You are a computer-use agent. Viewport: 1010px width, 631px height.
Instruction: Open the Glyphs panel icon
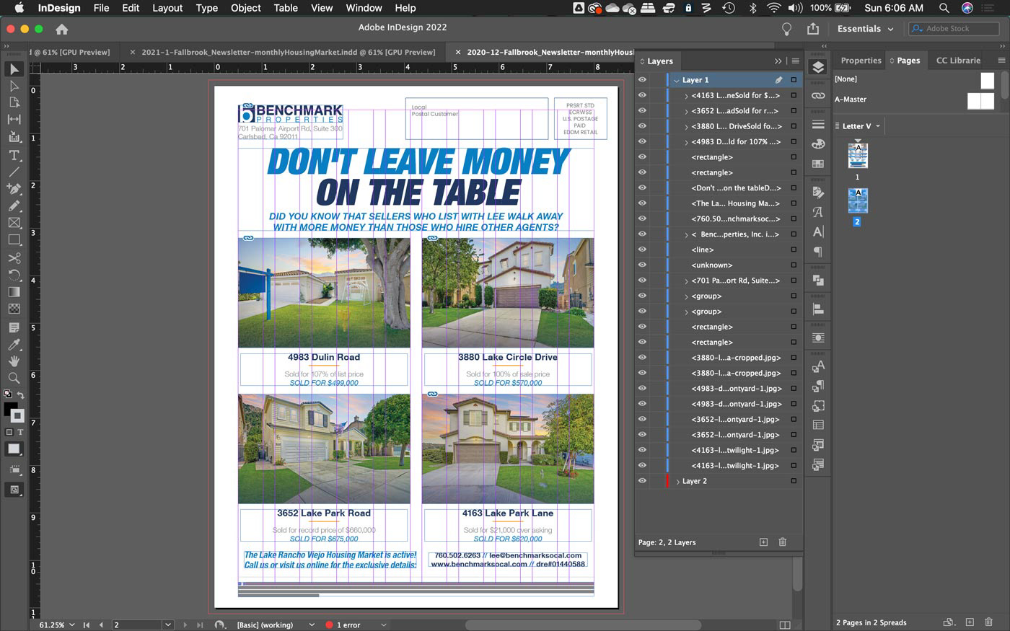click(818, 212)
